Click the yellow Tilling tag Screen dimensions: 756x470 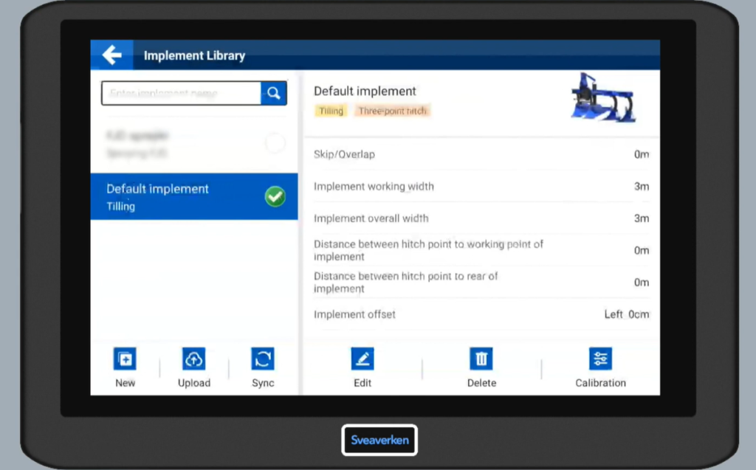tap(331, 111)
